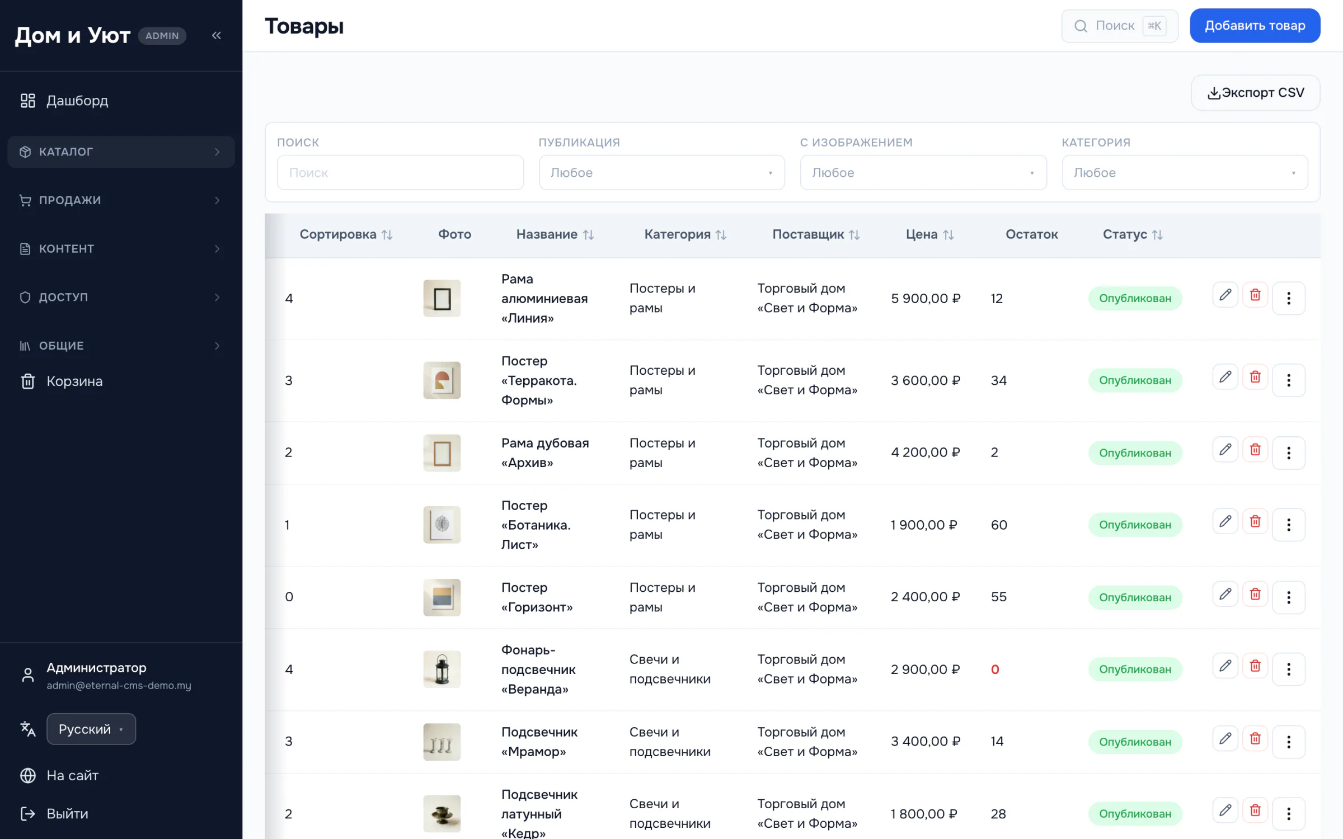Sort table by Название column
The height and width of the screenshot is (839, 1343).
(555, 234)
